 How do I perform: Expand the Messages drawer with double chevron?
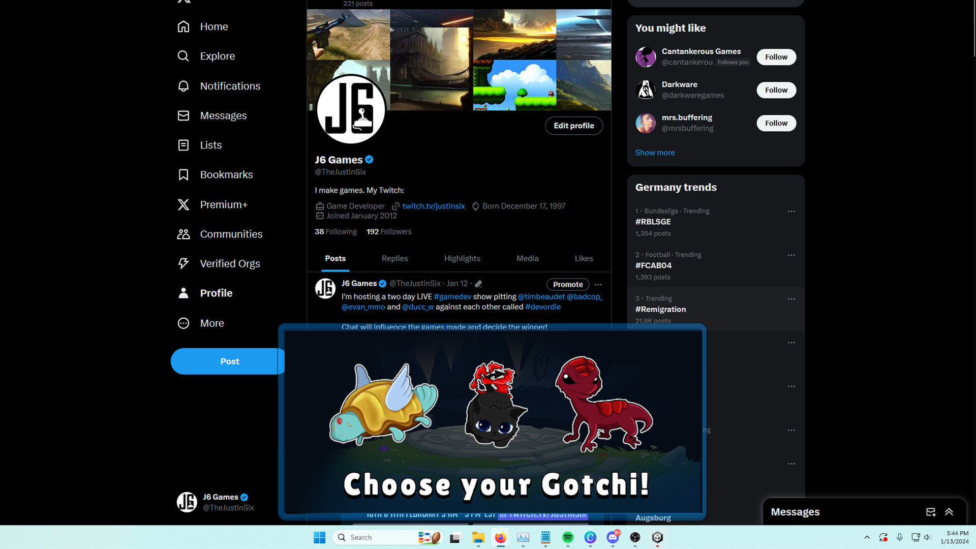click(949, 512)
